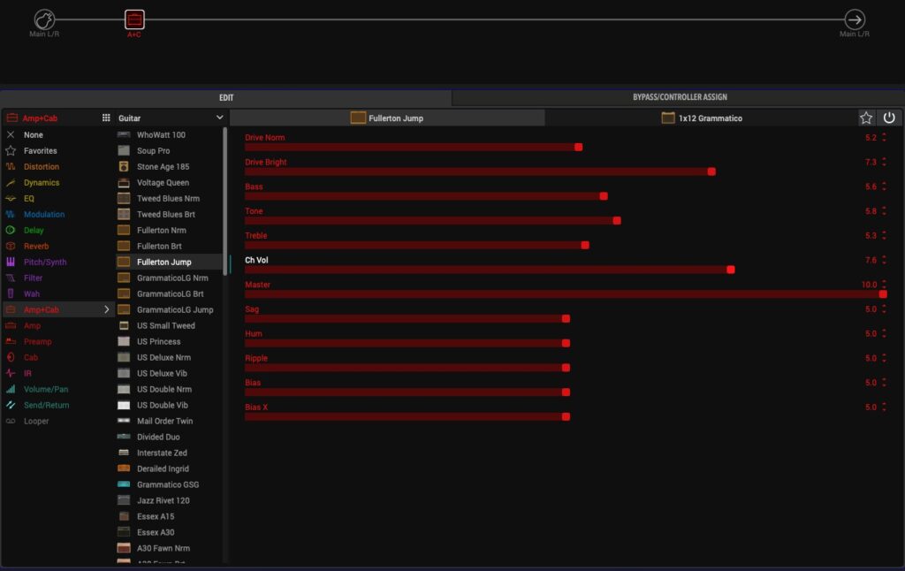Choose the Jazz Rivet 120 amp

tap(163, 501)
